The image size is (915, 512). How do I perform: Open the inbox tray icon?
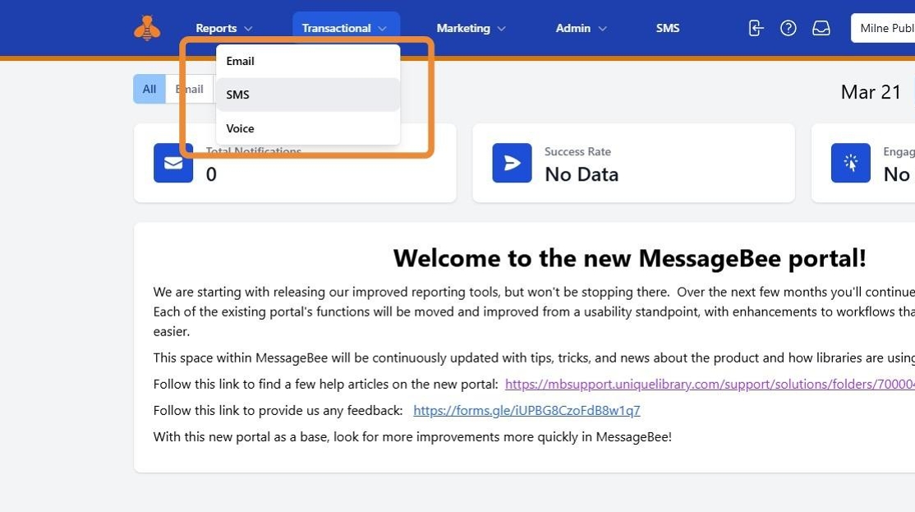tap(821, 28)
